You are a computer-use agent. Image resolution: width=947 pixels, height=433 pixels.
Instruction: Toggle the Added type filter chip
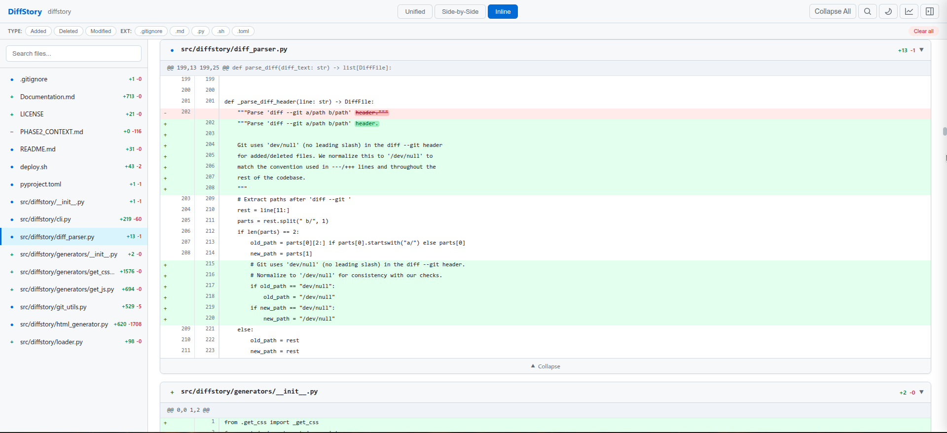38,31
